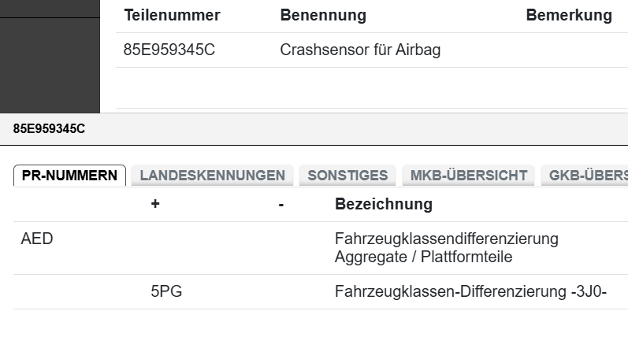
Task: Select the SONSTIGES tab
Action: tap(347, 176)
